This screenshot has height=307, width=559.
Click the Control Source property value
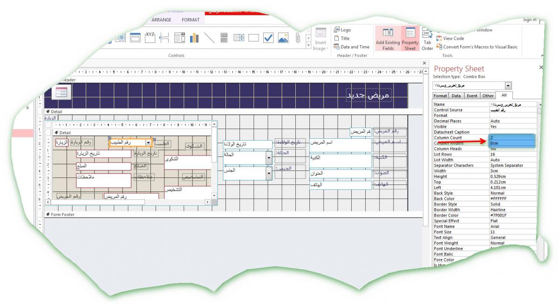pos(513,110)
